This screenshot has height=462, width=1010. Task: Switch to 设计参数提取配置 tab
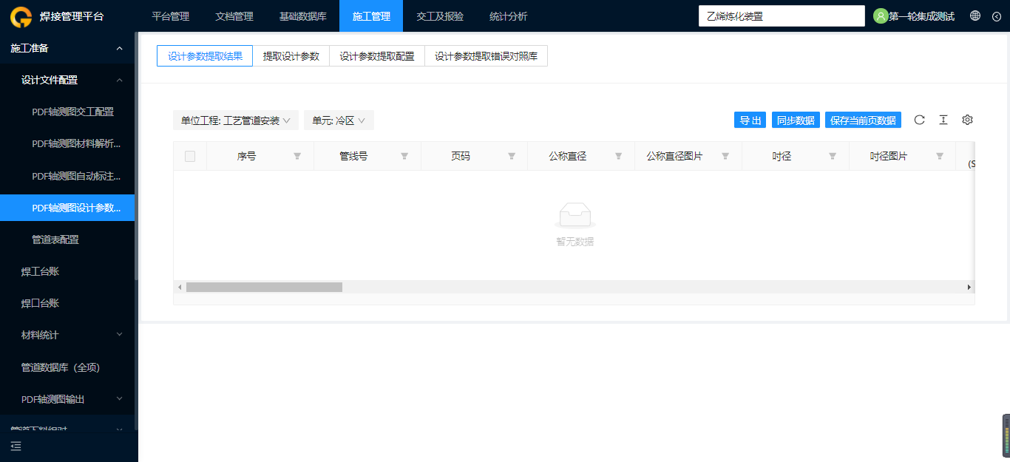[x=377, y=56]
